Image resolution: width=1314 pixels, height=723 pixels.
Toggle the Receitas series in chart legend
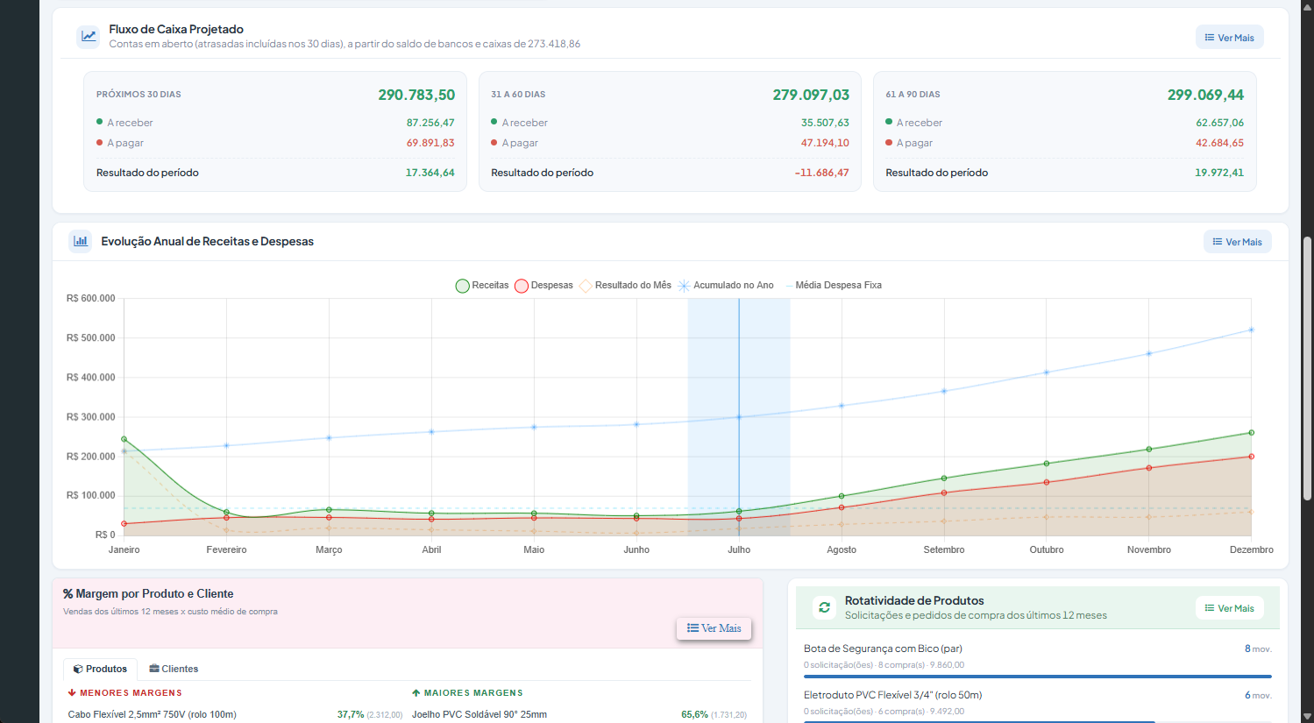coord(482,286)
